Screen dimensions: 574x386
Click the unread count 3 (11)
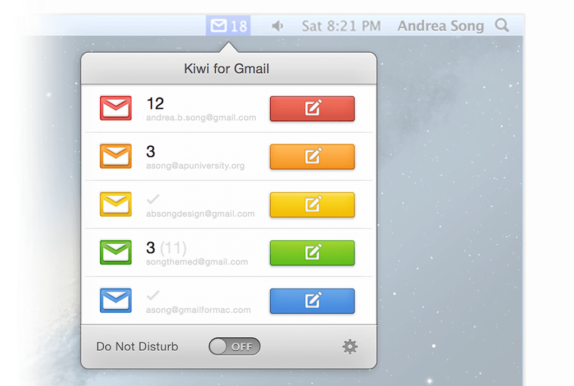(166, 248)
